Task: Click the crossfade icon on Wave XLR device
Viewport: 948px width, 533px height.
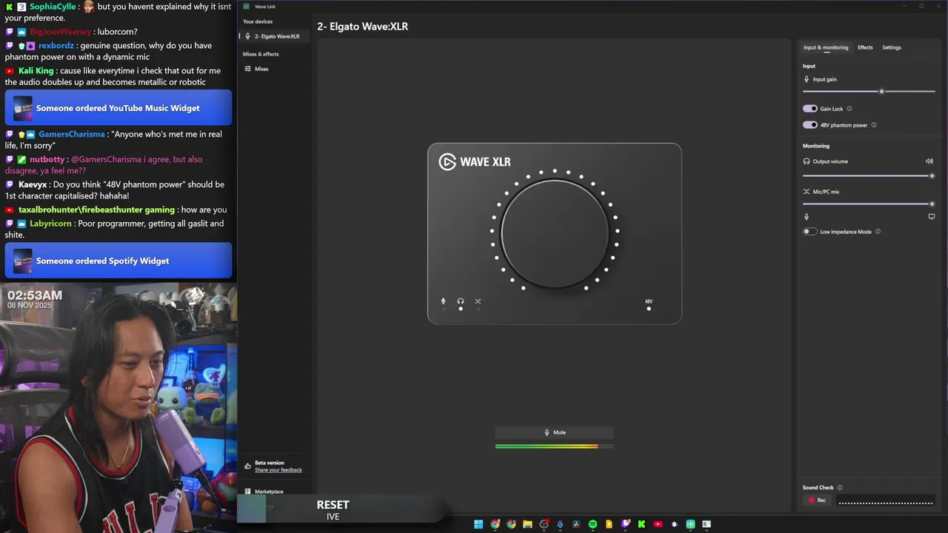Action: coord(478,301)
